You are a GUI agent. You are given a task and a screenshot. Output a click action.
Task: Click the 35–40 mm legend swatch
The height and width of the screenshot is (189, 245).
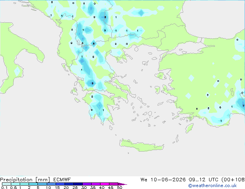click(x=95, y=184)
